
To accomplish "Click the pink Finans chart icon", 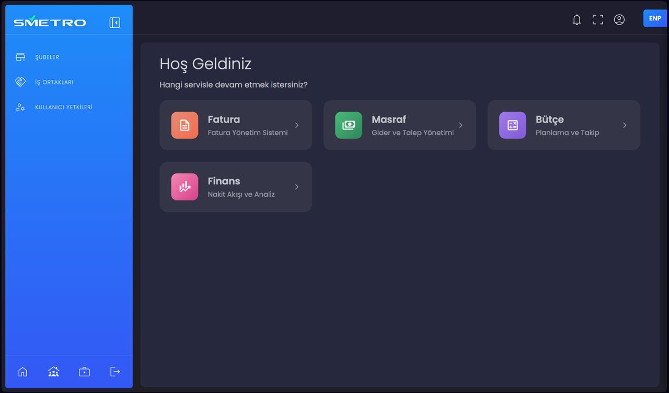I will 184,187.
